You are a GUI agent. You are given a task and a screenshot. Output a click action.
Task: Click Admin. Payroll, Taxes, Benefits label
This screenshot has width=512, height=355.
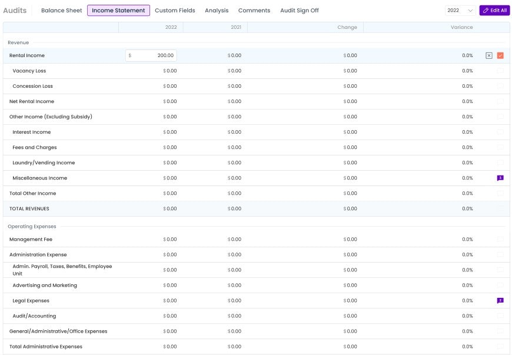point(62,270)
